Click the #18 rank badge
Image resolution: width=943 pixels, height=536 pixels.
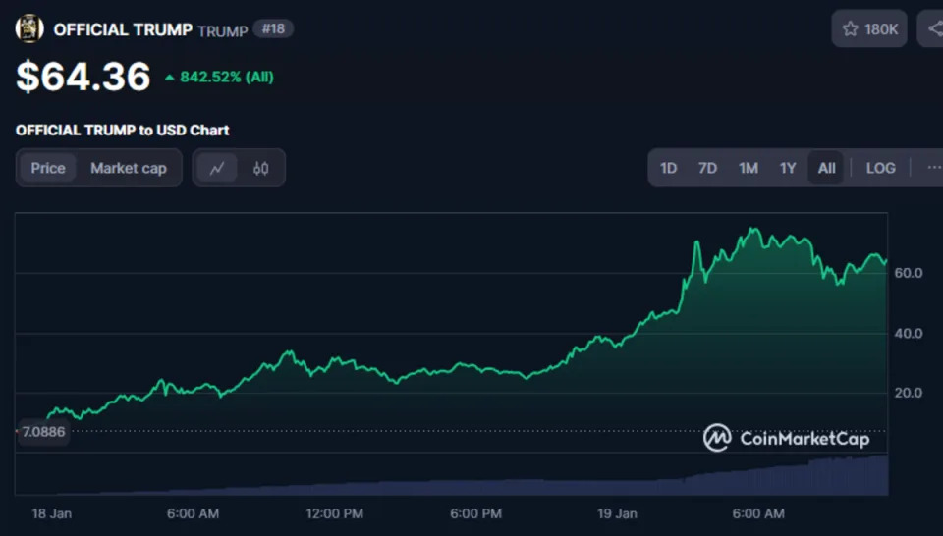[x=273, y=28]
